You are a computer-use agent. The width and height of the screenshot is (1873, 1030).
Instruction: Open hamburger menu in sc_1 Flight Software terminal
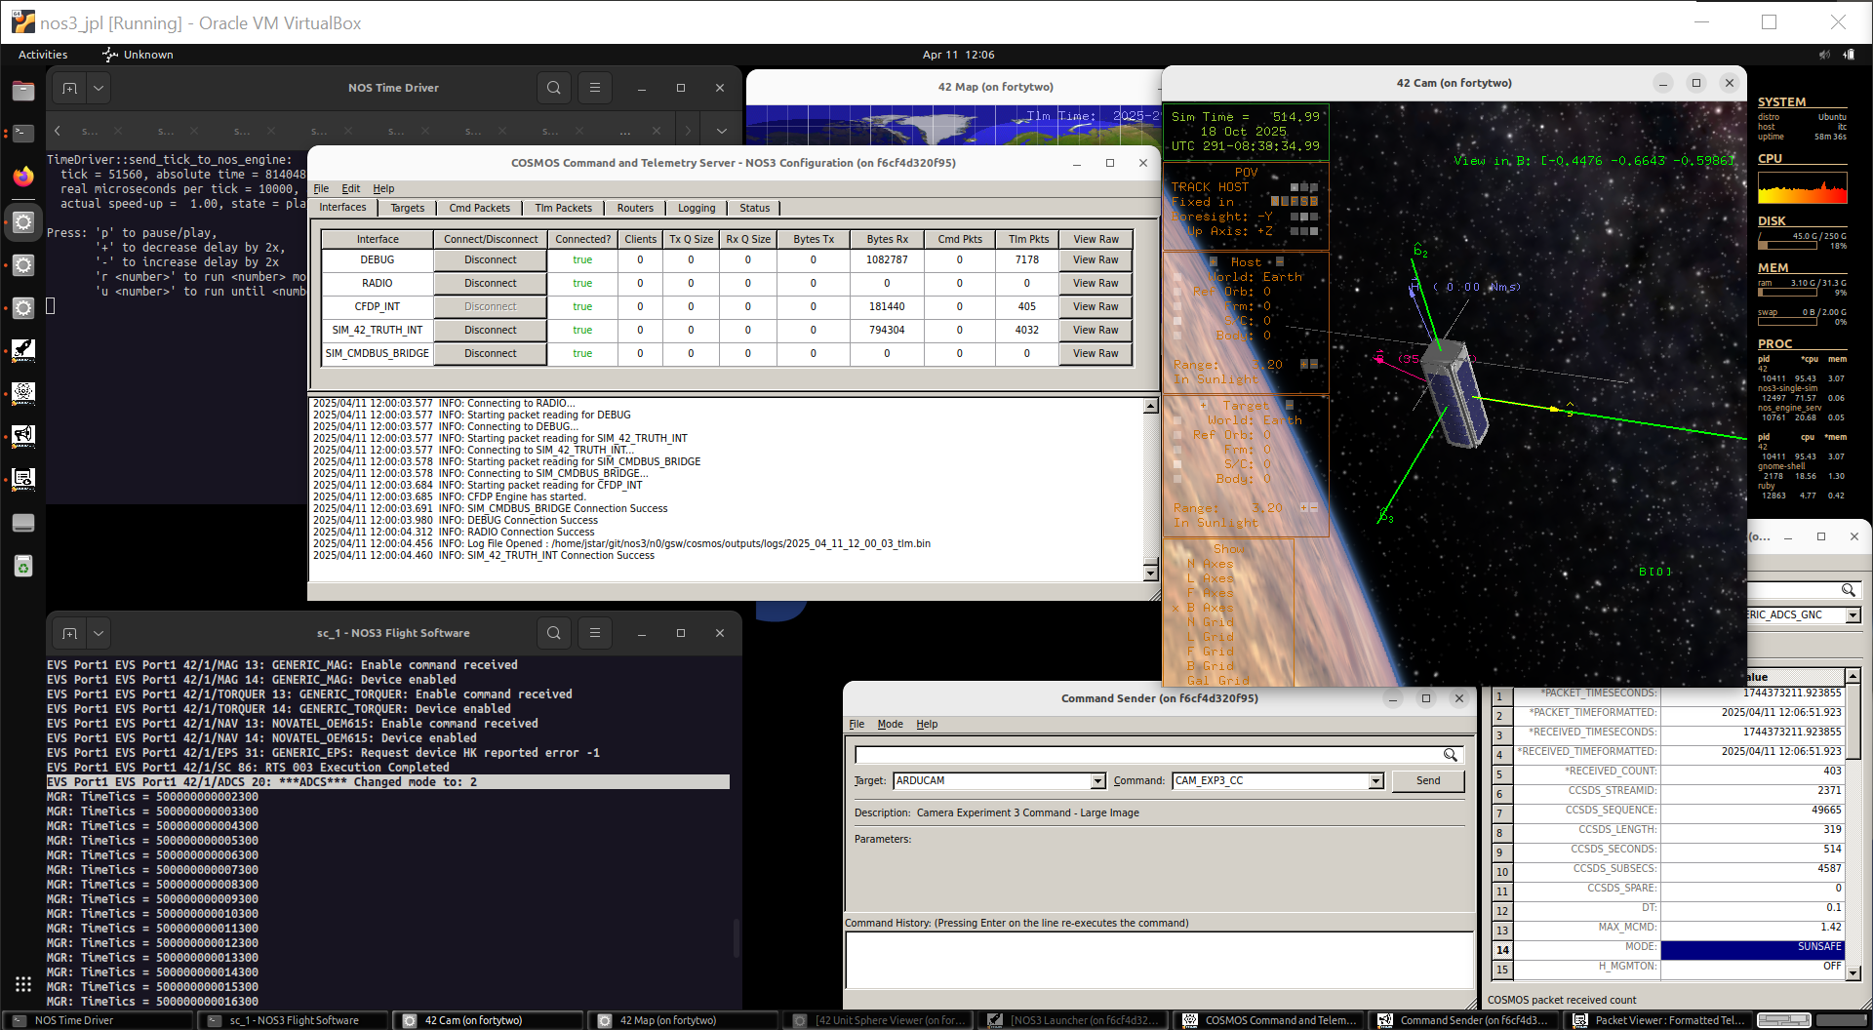595,633
